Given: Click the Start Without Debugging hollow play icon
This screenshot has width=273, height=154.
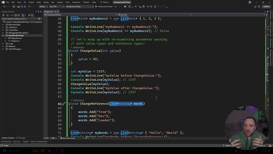Looking at the screenshot, I should (x=116, y=6).
